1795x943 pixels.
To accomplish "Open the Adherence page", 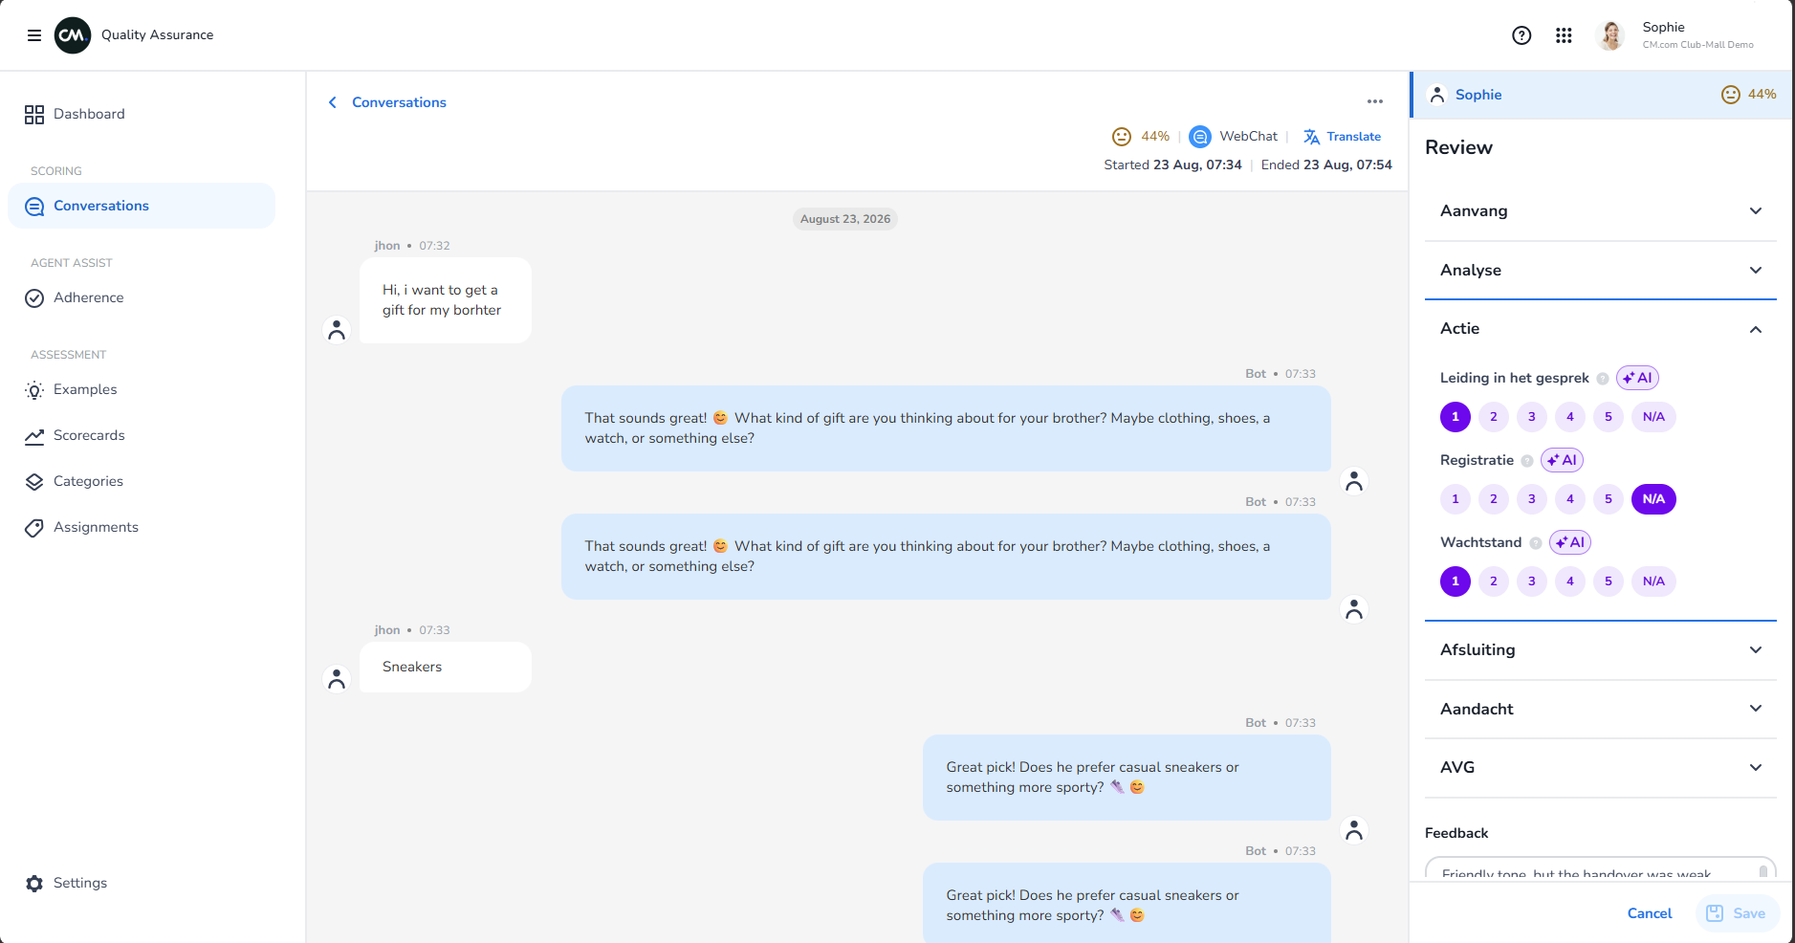I will coord(142,298).
